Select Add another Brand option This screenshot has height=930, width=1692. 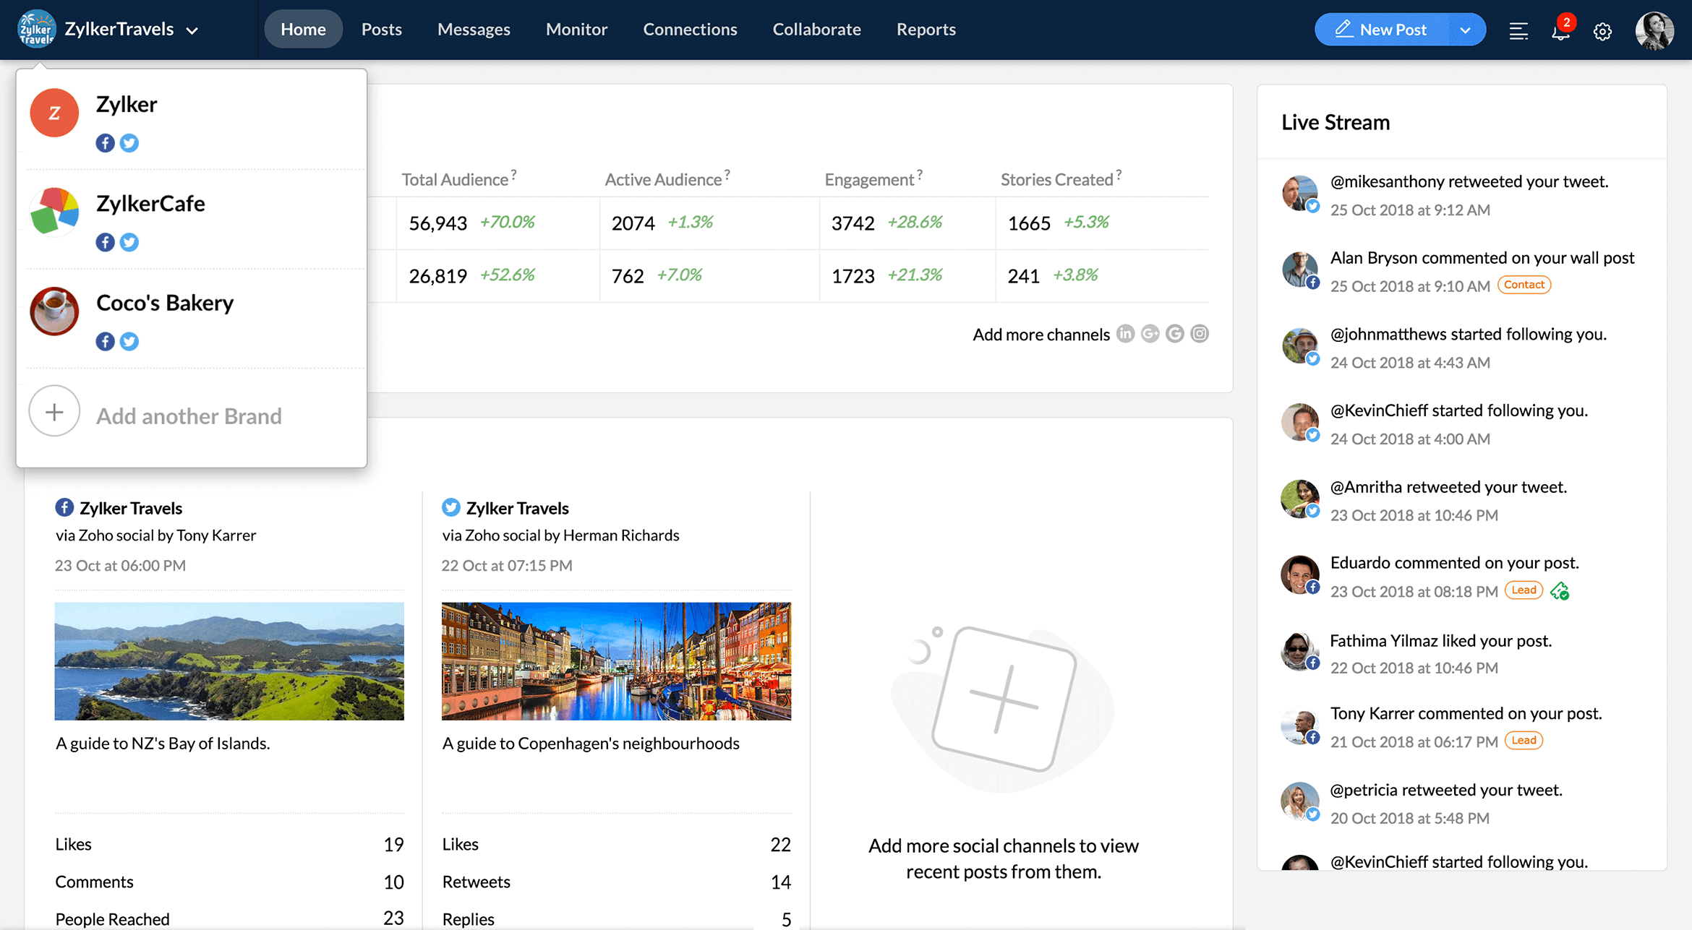(188, 415)
